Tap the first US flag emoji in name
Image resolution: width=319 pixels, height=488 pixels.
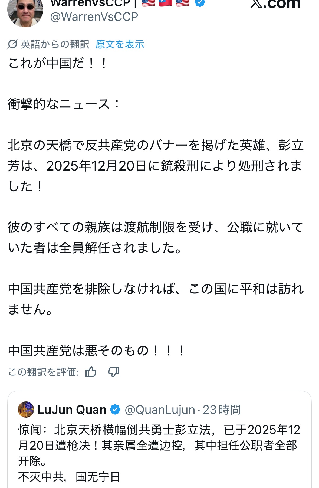pyautogui.click(x=149, y=3)
